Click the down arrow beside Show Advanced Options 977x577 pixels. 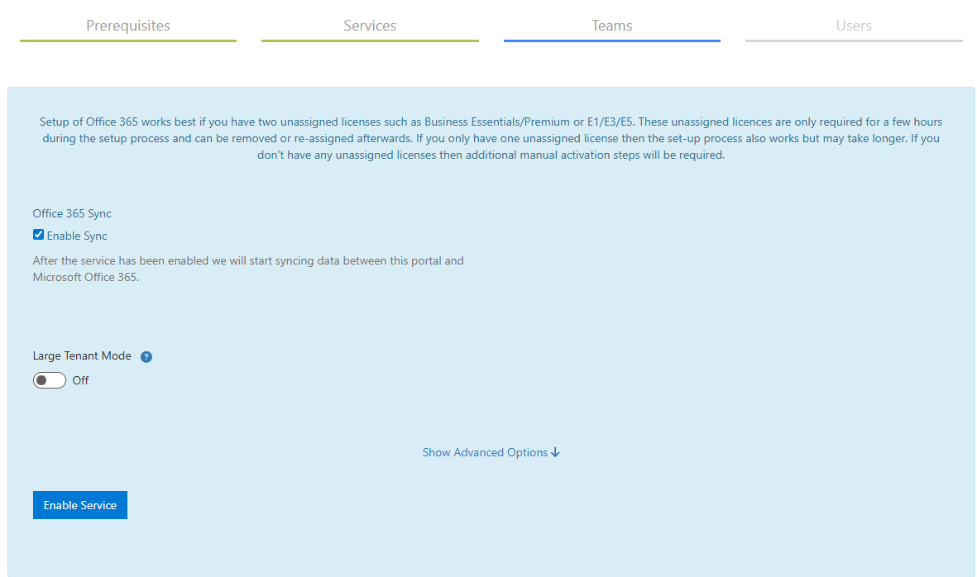556,452
